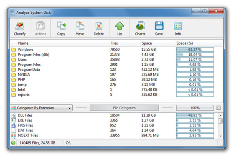Click the 18.04 % space bar
234x157 pixels.
coord(195,55)
